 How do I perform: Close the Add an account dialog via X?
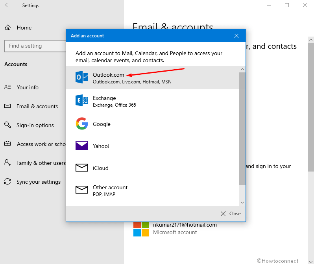tap(236, 36)
